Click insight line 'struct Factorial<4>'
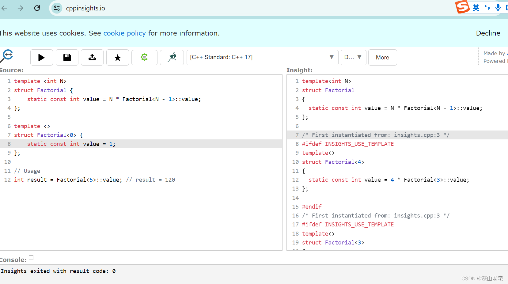Image resolution: width=508 pixels, height=284 pixels. point(333,162)
